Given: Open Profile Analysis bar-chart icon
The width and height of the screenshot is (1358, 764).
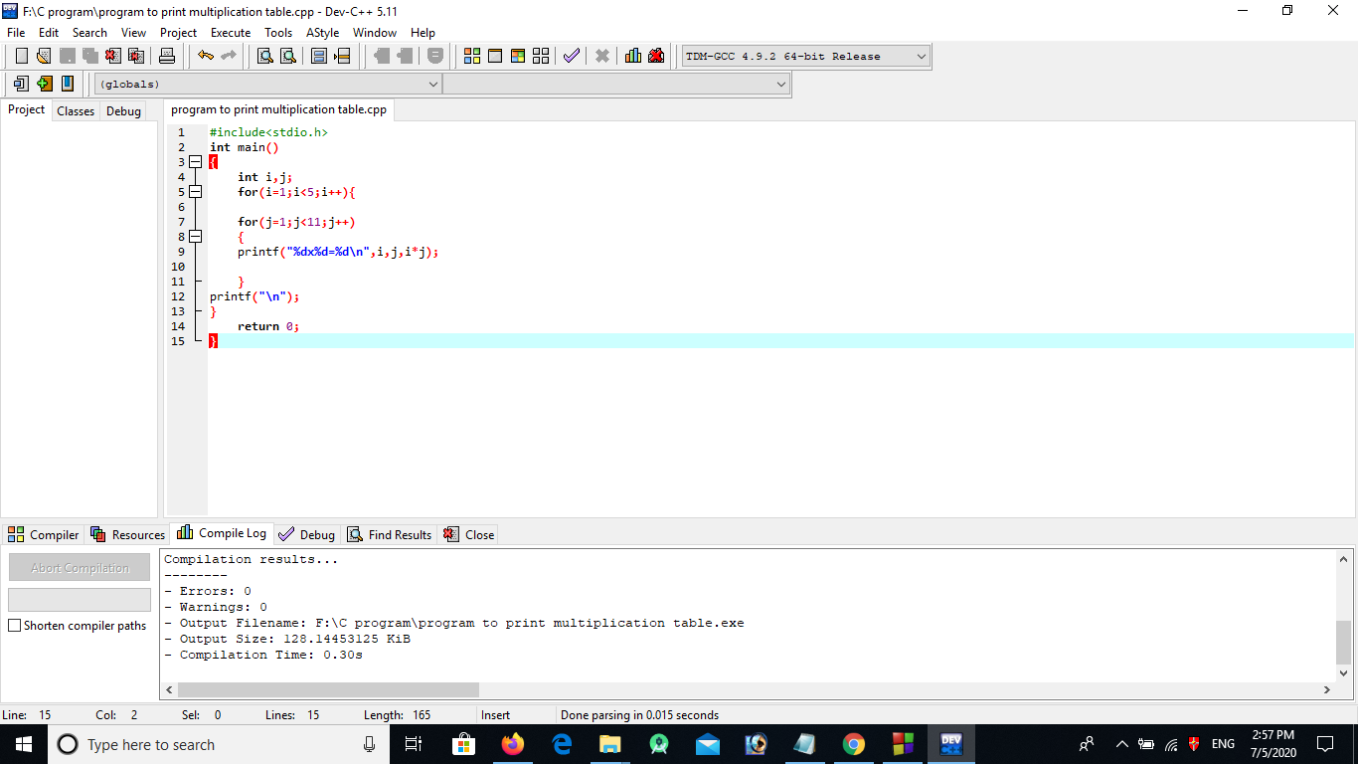Looking at the screenshot, I should coord(633,56).
